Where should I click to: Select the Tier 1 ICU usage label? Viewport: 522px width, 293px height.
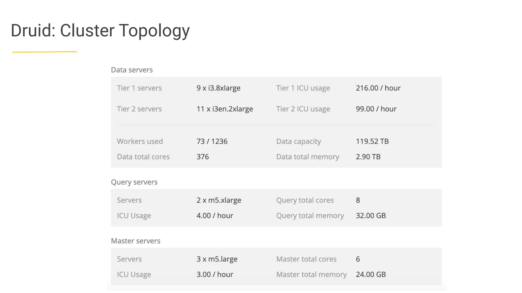pos(303,88)
